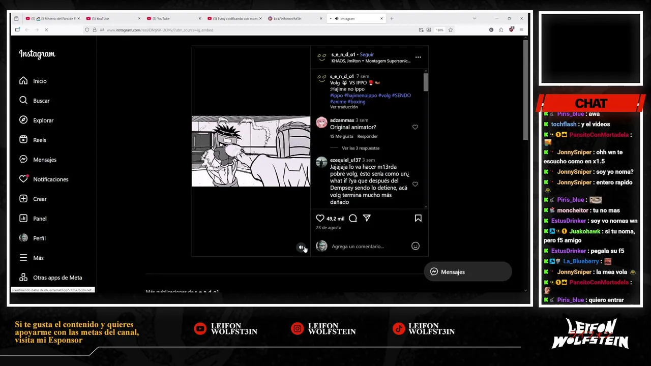Open adzammax's profile picture
This screenshot has width=651, height=366.
coord(321,123)
